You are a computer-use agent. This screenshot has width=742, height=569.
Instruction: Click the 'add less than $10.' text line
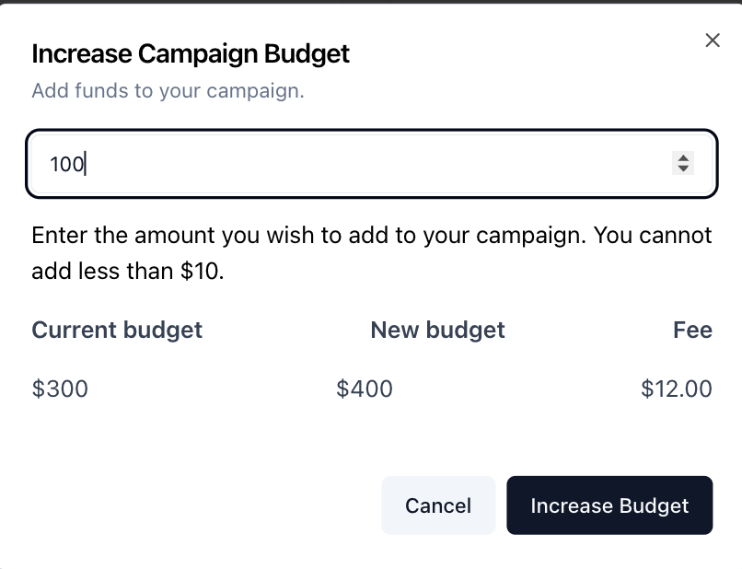[128, 272]
